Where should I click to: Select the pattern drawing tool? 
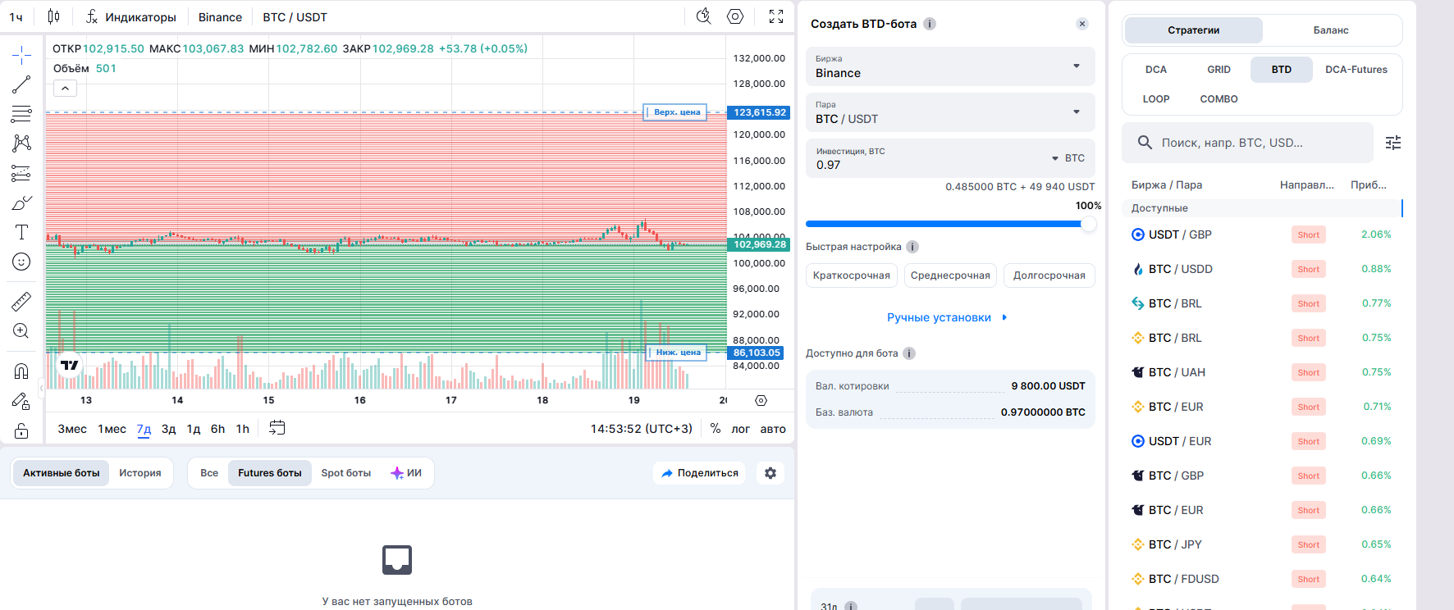coord(21,143)
